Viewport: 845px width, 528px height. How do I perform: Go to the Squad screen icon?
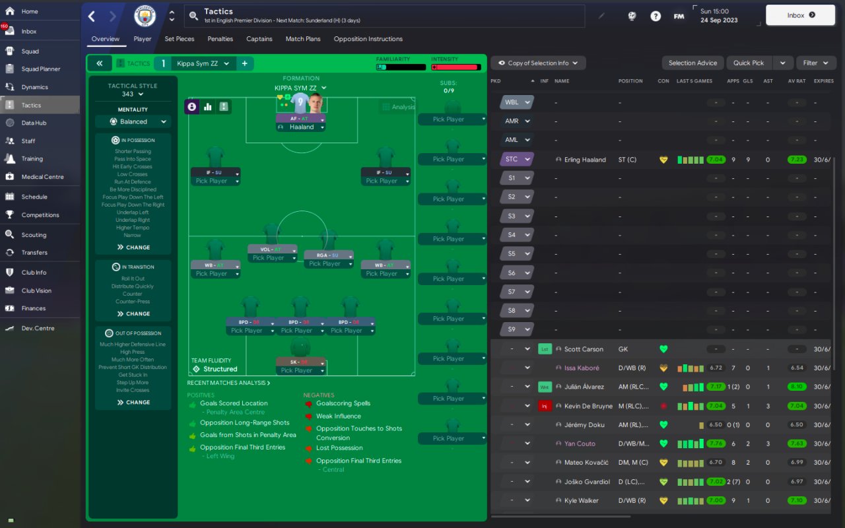pyautogui.click(x=9, y=51)
